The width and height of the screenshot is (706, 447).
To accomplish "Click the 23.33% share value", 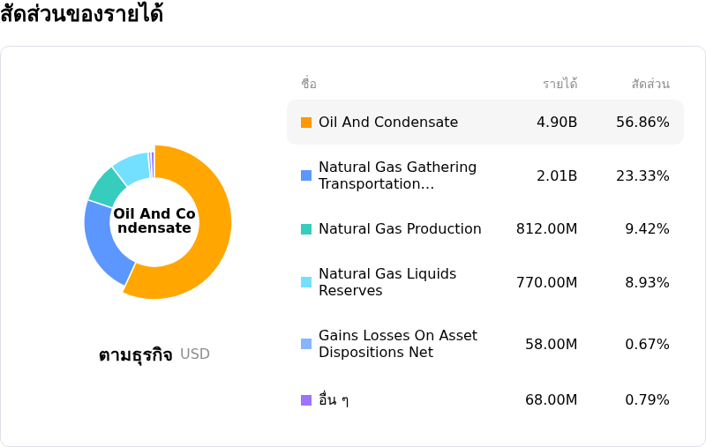I will [x=642, y=175].
